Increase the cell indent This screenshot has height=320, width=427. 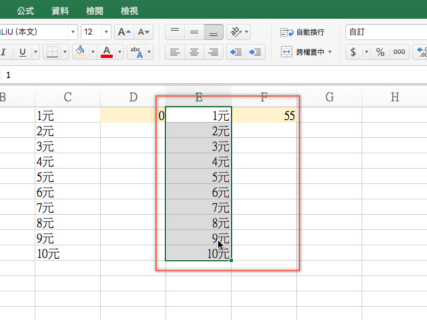pyautogui.click(x=255, y=52)
